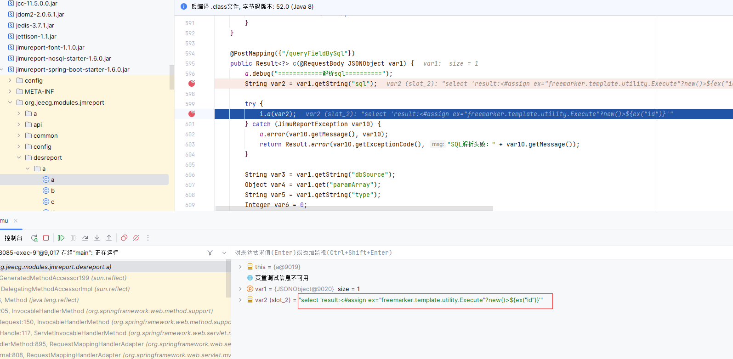733x359 pixels.
Task: Click the @PostMapping annotation line
Action: tap(292, 53)
